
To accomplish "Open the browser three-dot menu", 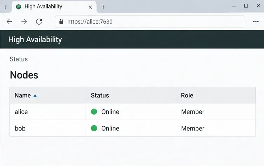I will 256,21.
